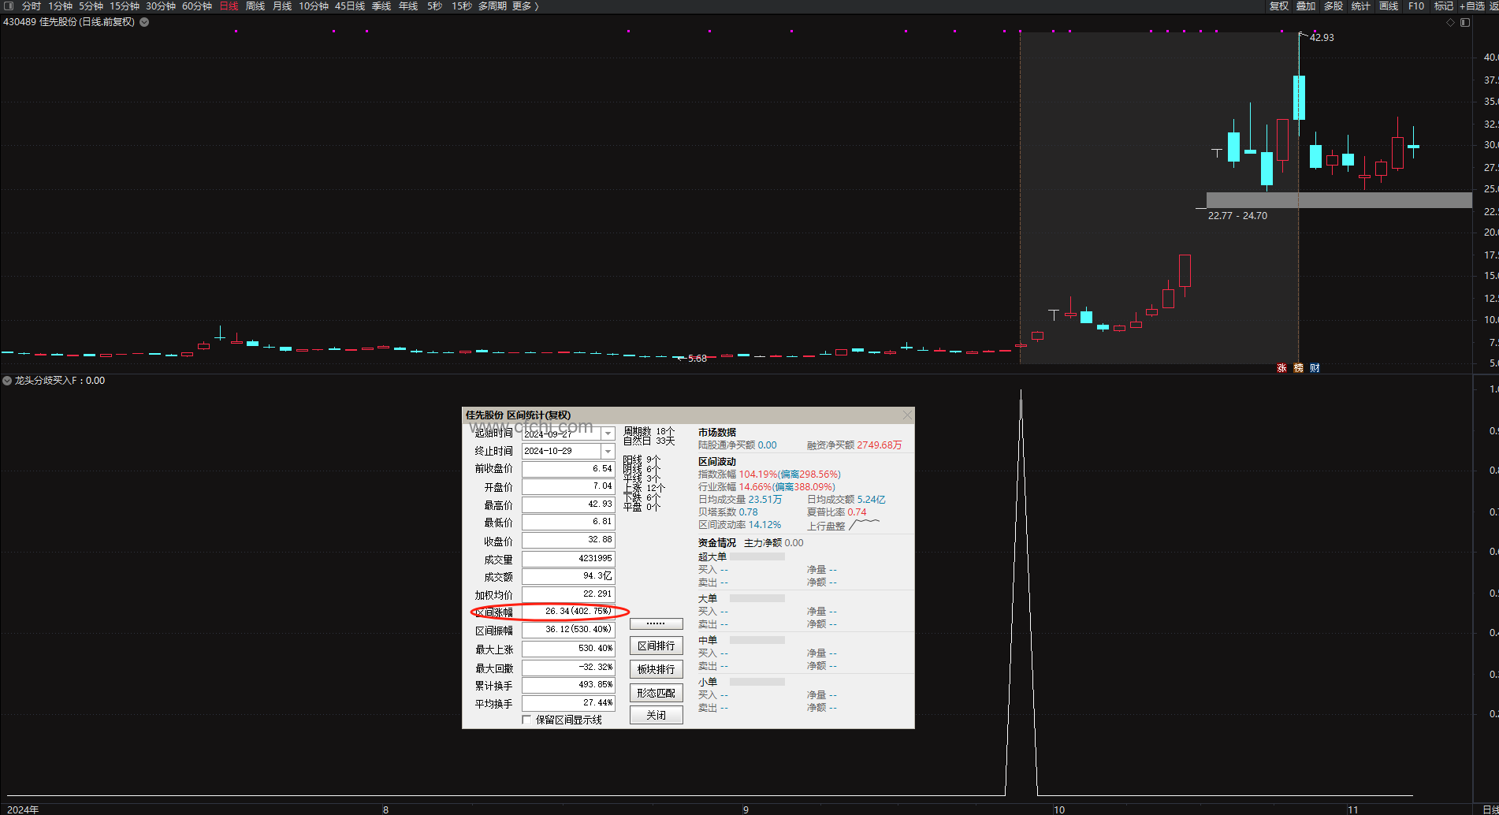
Task: Select the 10分钟 period tab
Action: 314,6
